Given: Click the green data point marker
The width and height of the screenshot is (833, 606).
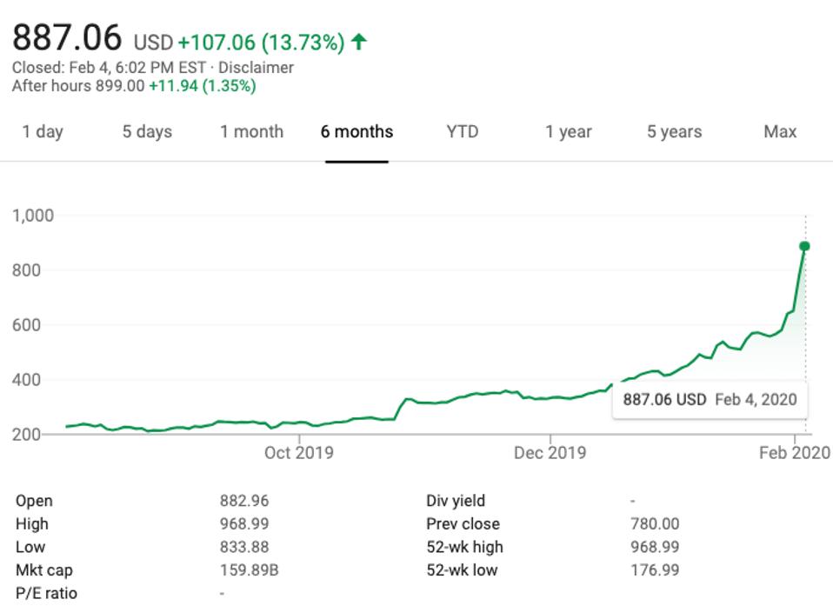Looking at the screenshot, I should click(805, 247).
